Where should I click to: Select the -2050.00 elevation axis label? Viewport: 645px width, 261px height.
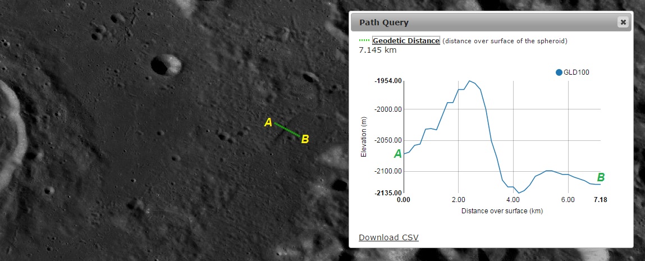coord(388,140)
